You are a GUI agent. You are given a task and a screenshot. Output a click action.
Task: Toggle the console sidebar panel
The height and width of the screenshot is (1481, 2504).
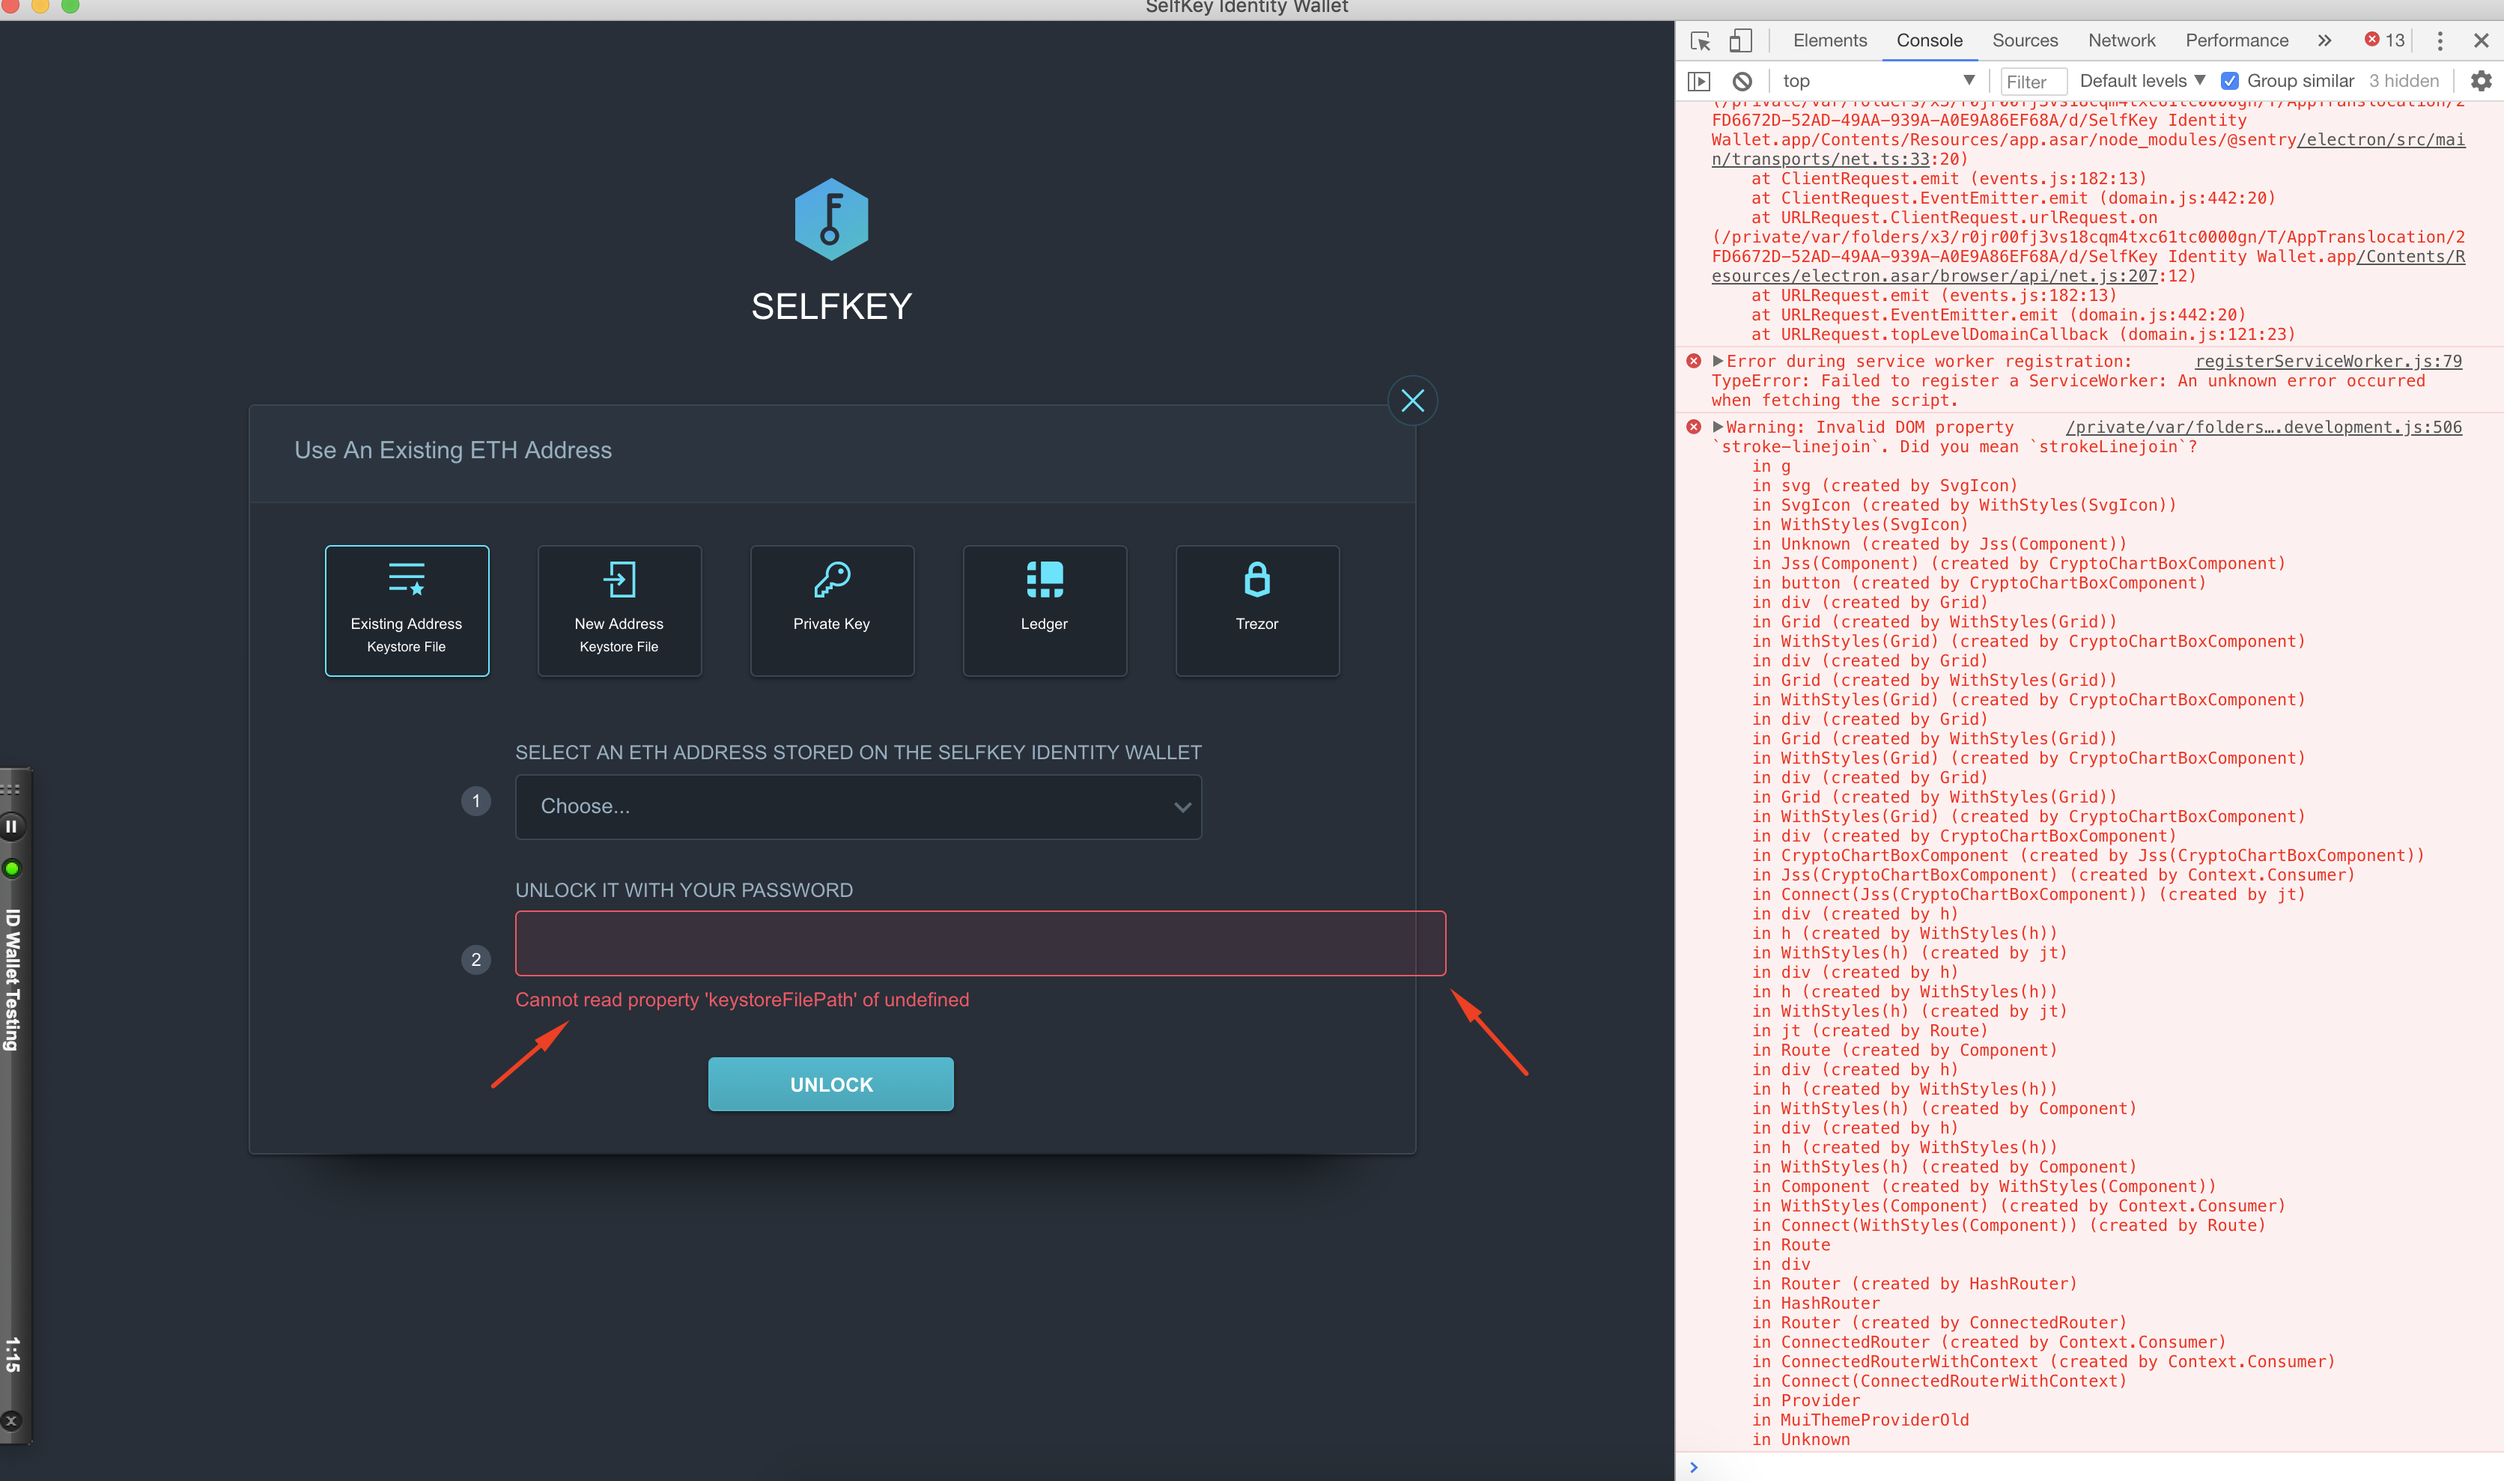point(1700,80)
